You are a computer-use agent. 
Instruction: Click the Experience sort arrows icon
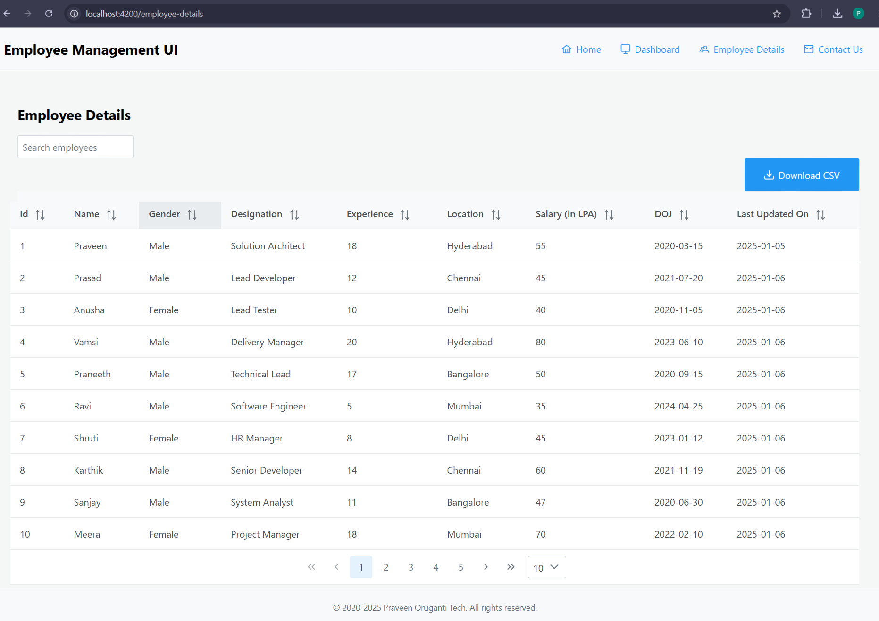(405, 215)
